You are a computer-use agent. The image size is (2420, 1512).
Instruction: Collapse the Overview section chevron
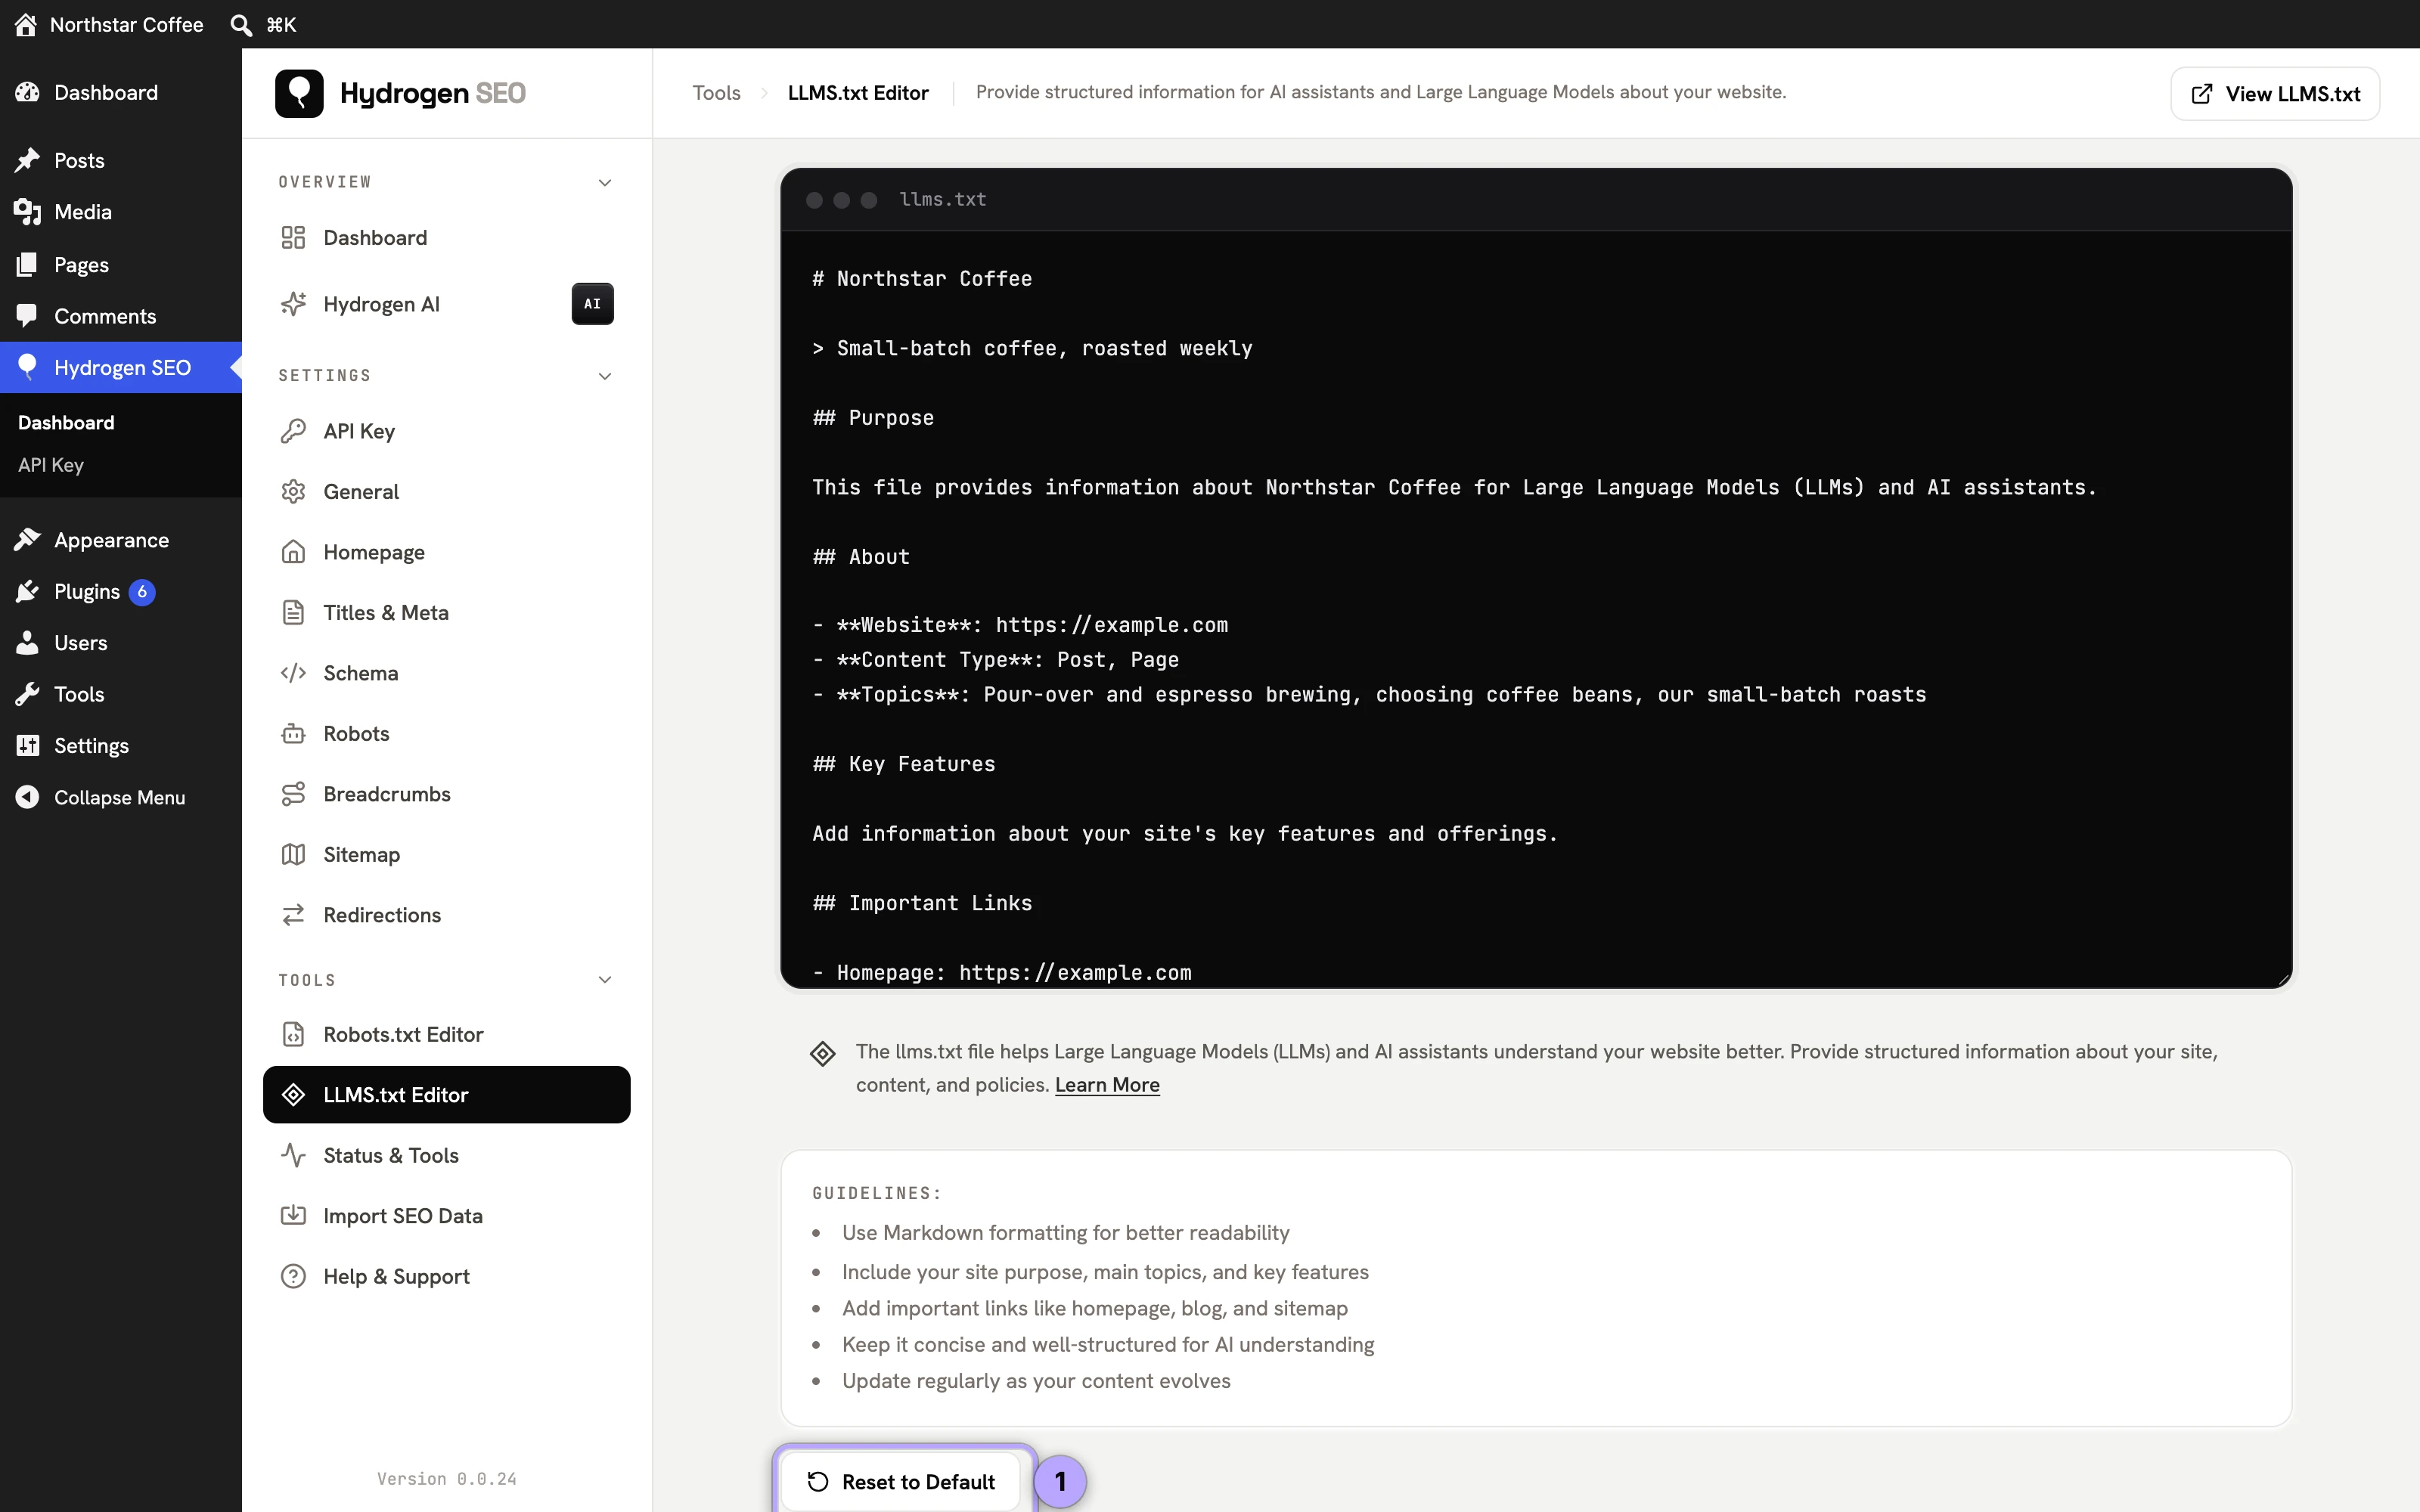point(605,182)
